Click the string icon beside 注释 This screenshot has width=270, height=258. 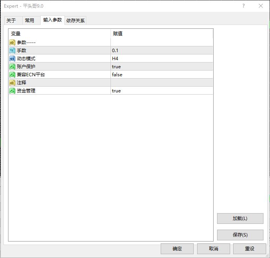[x=12, y=83]
